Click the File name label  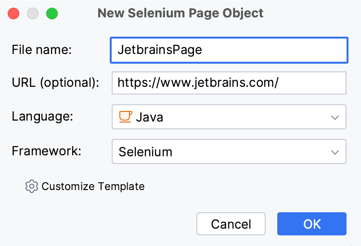pyautogui.click(x=42, y=50)
